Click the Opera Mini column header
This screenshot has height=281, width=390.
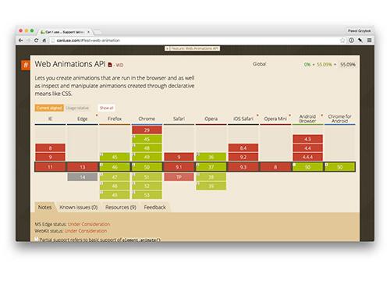pyautogui.click(x=275, y=119)
